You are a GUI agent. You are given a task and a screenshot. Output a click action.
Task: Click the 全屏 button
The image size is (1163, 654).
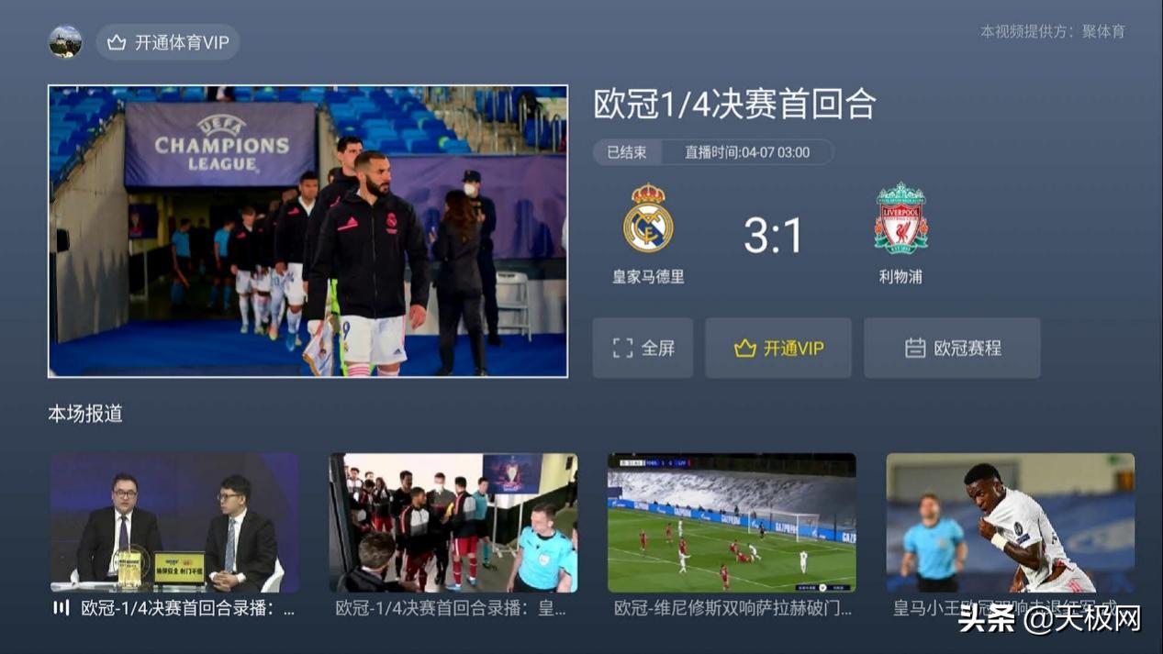point(643,348)
